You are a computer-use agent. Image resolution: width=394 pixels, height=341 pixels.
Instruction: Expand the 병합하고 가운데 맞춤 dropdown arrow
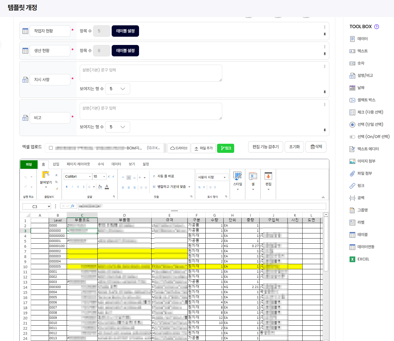pos(189,187)
